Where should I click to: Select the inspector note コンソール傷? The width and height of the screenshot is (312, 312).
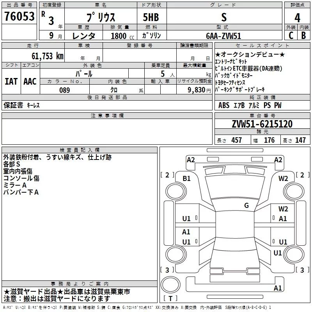pos(21,178)
